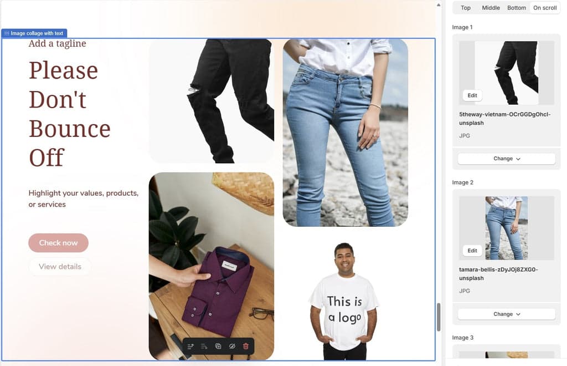Click Image 1 preview thumbnail in sidebar

(506, 73)
